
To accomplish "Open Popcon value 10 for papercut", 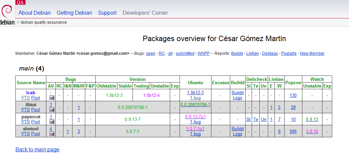I will [293, 120].
